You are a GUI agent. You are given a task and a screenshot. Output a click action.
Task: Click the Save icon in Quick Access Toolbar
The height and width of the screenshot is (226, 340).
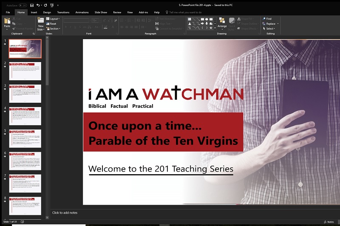click(x=32, y=5)
